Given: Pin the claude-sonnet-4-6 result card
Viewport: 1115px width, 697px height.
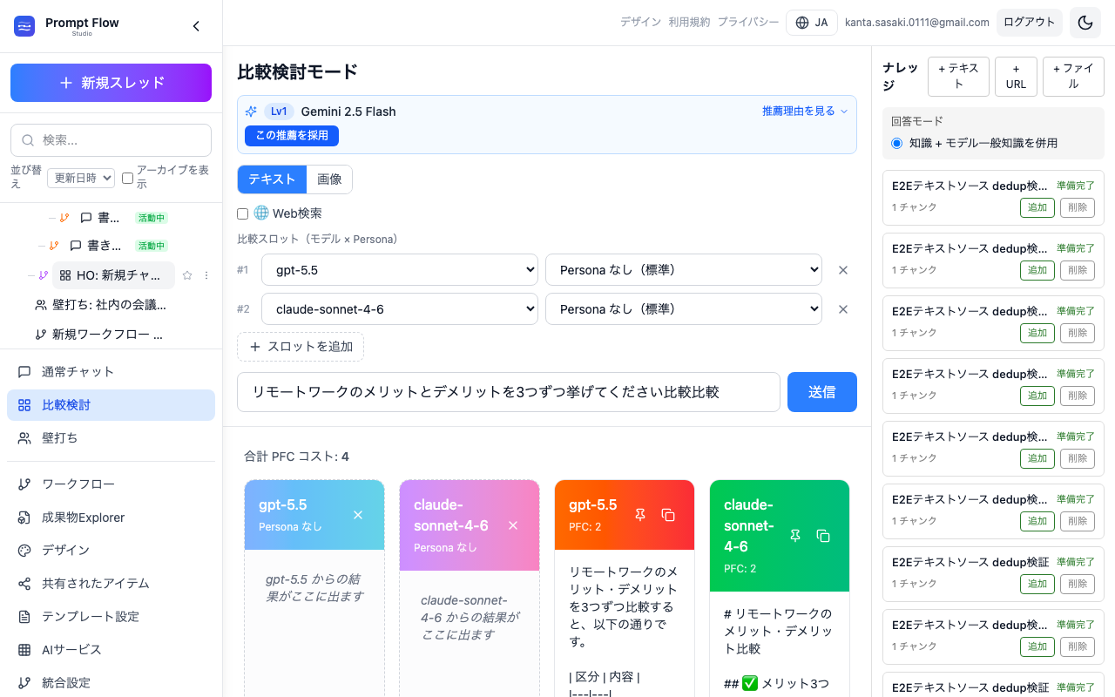Looking at the screenshot, I should click(x=795, y=536).
